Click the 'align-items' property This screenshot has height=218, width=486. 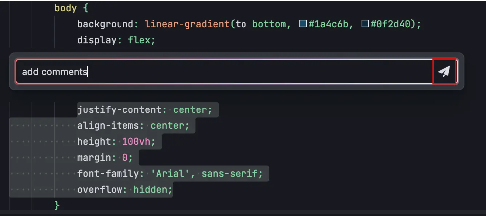[x=108, y=126]
